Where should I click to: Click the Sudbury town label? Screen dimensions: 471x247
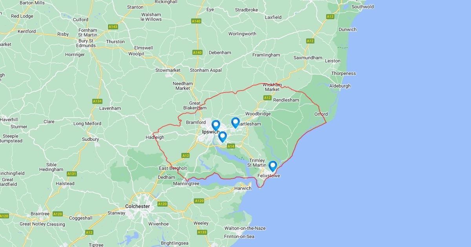point(90,139)
